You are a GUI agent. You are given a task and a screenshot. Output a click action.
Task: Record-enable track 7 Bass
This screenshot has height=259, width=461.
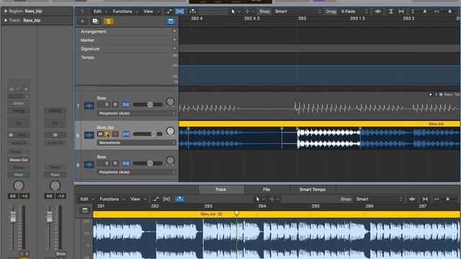[115, 104]
